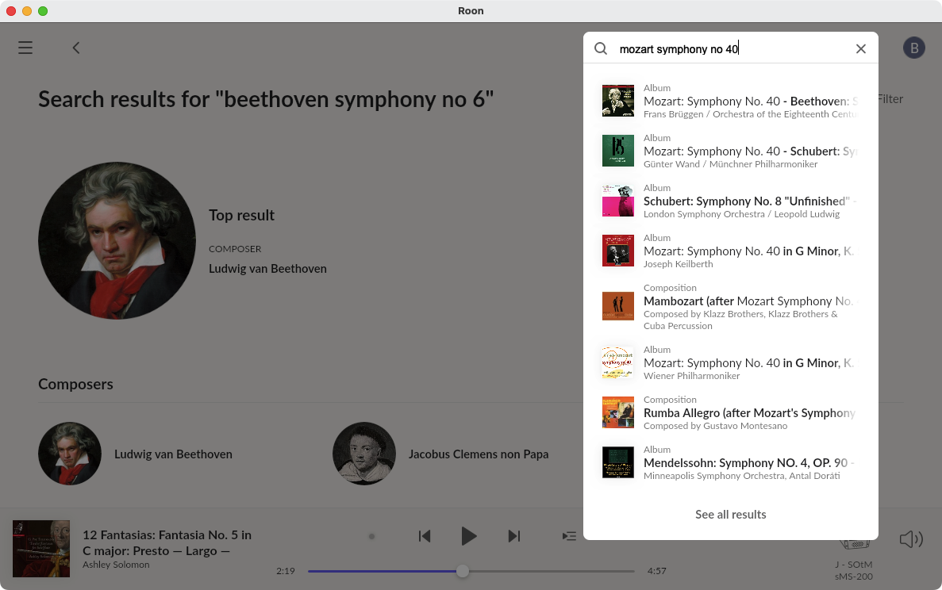Choose Rumba Allegro composition by Gustavo Montesano
This screenshot has height=590, width=942.
tap(730, 413)
